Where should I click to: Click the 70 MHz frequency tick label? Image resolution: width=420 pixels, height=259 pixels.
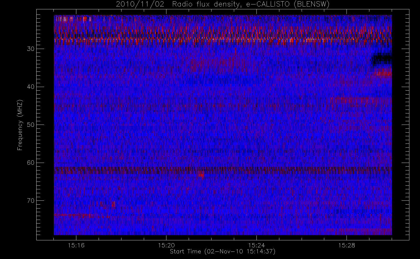tap(30, 200)
